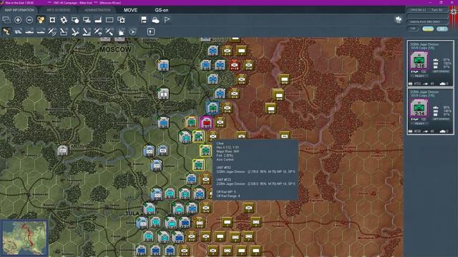Click the circled arrow end-mode icon
This screenshot has width=458, height=257.
[132, 31]
